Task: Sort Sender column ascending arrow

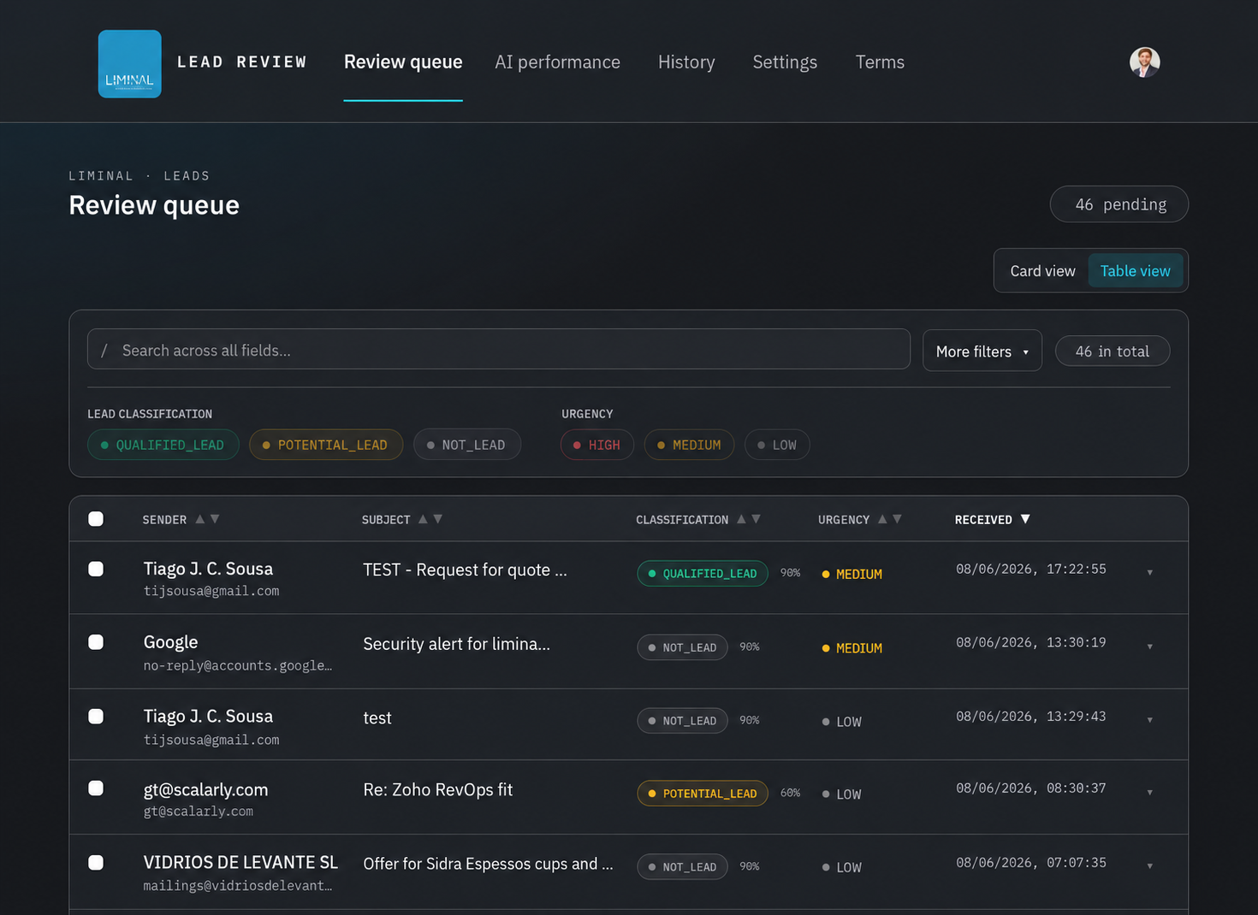Action: pos(199,519)
